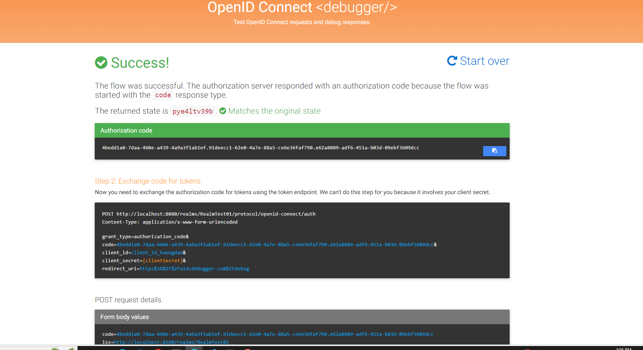
Task: Click the iss localhost:8180 RealmTest01 URL
Action: [x=171, y=342]
